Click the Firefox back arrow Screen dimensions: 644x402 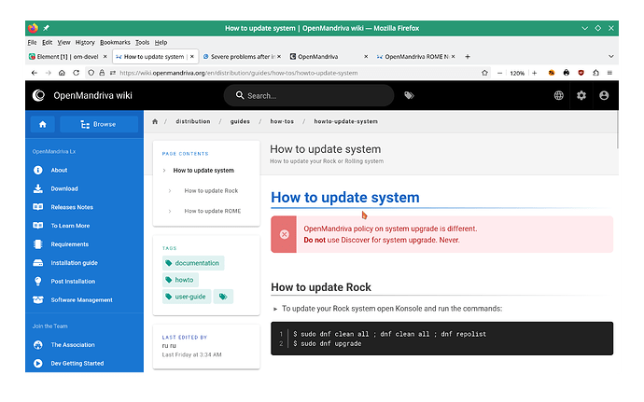coord(35,73)
